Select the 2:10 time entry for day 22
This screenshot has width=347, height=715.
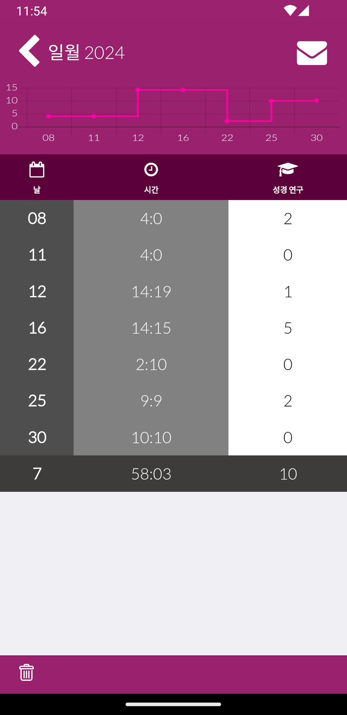pyautogui.click(x=151, y=364)
